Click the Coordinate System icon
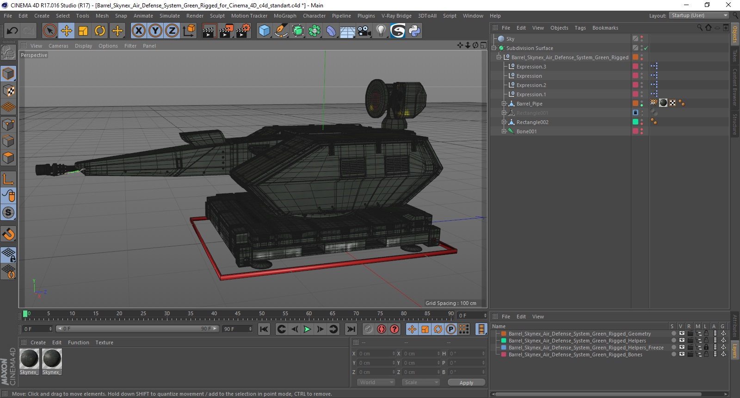This screenshot has height=398, width=740. point(189,31)
